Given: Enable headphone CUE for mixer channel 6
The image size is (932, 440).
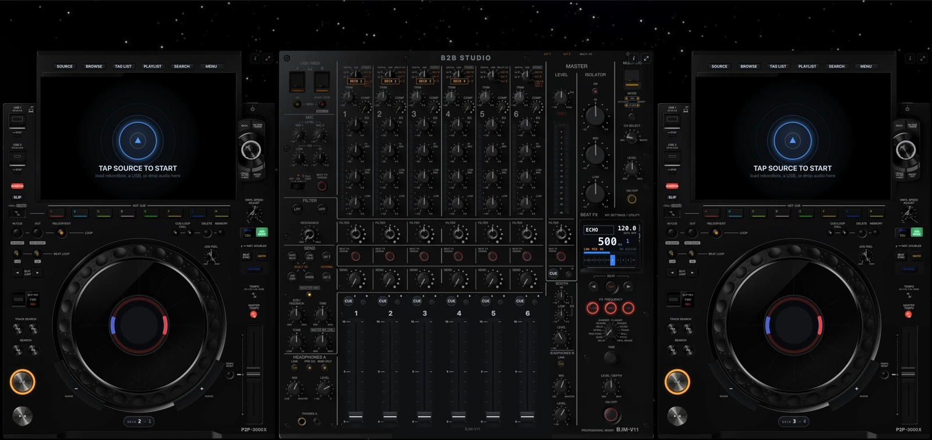Looking at the screenshot, I should [x=520, y=301].
